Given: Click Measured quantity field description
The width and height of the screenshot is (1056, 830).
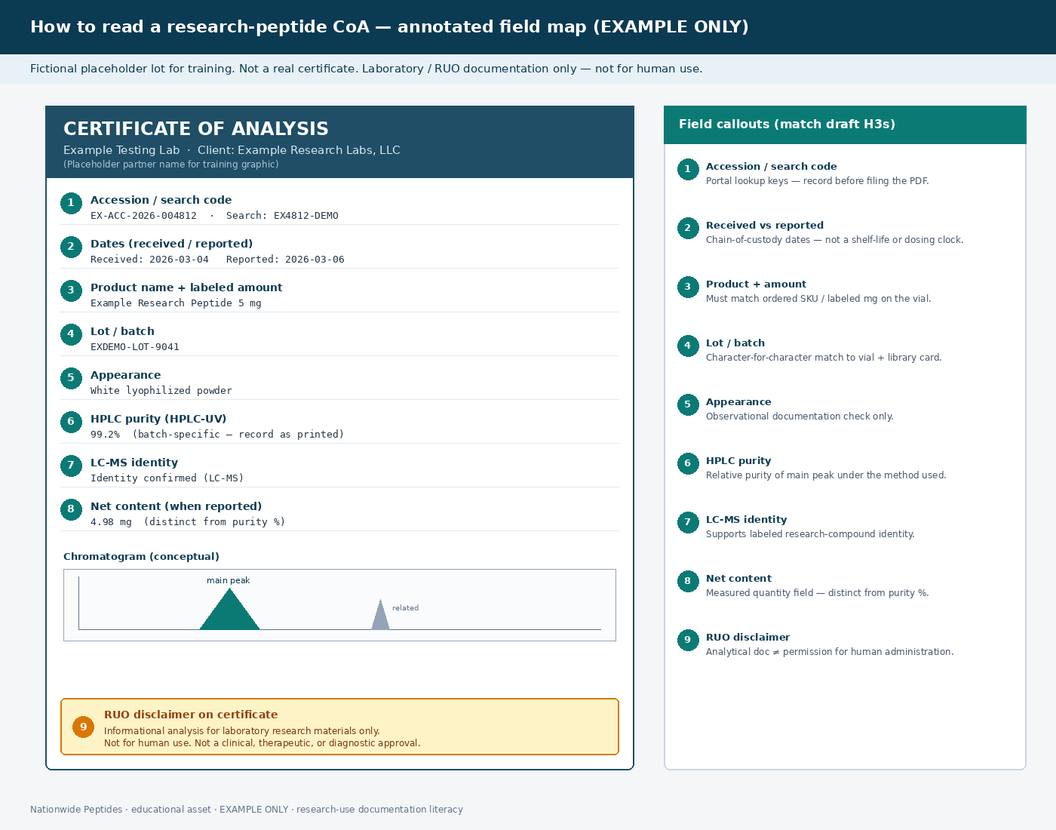Looking at the screenshot, I should 817,593.
